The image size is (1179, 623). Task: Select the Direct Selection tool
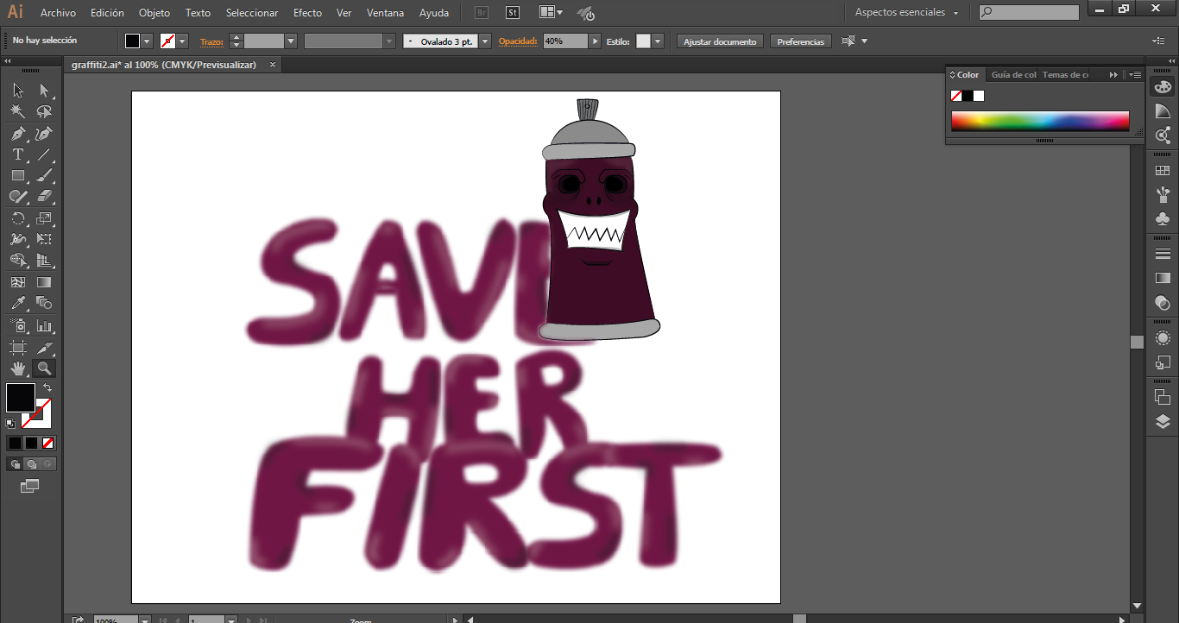(x=44, y=91)
